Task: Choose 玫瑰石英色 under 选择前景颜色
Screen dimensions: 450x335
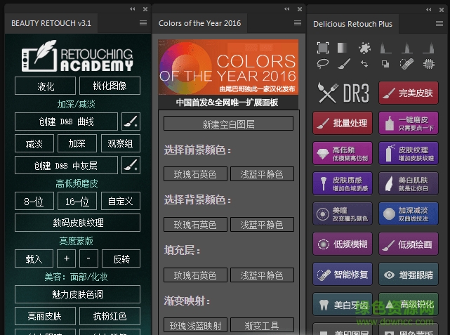Action: (195, 174)
